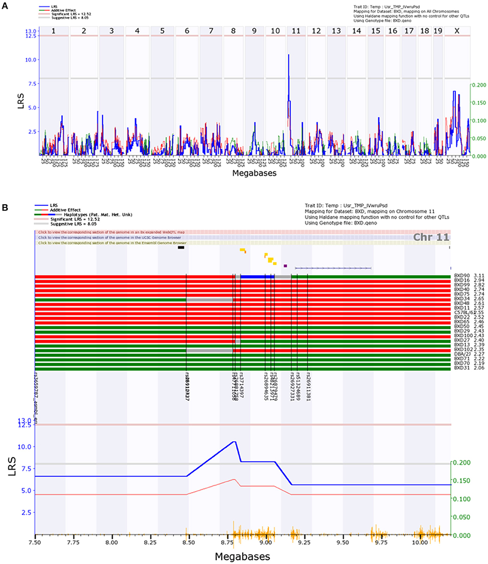Click the BXD50 haplotype row label

[461, 326]
